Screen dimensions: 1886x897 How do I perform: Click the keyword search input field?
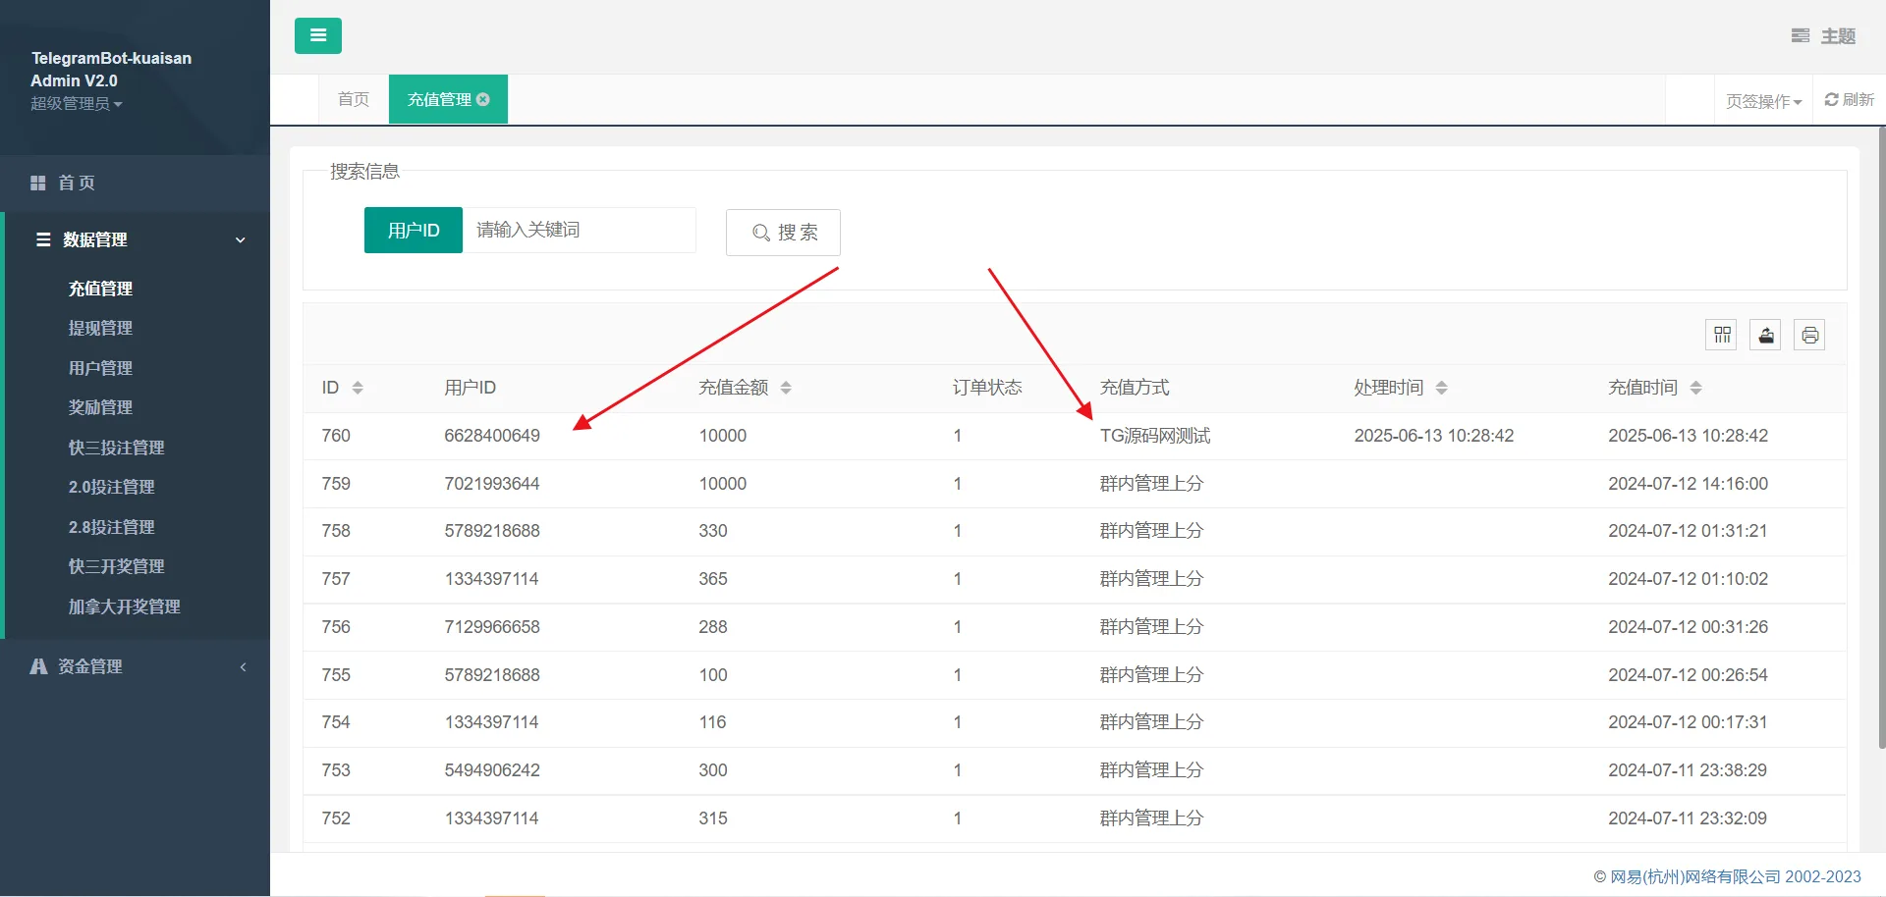pos(580,231)
